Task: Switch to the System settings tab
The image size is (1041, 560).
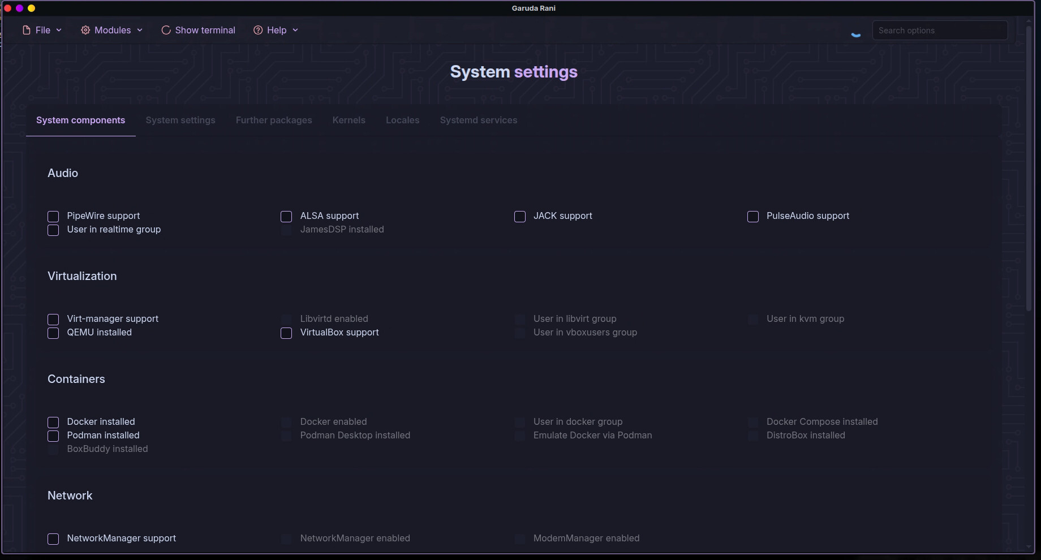Action: click(x=180, y=120)
